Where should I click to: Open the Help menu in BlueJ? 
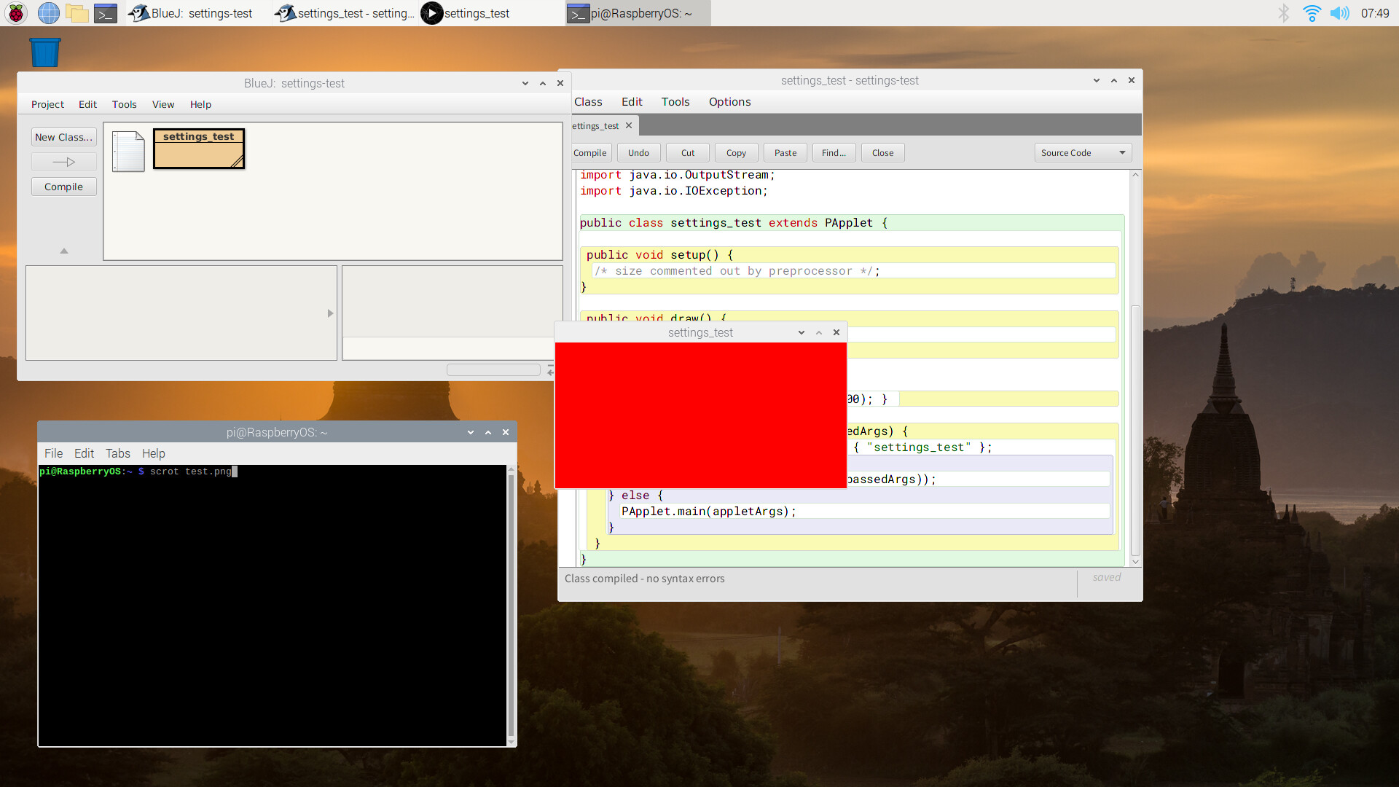[200, 104]
